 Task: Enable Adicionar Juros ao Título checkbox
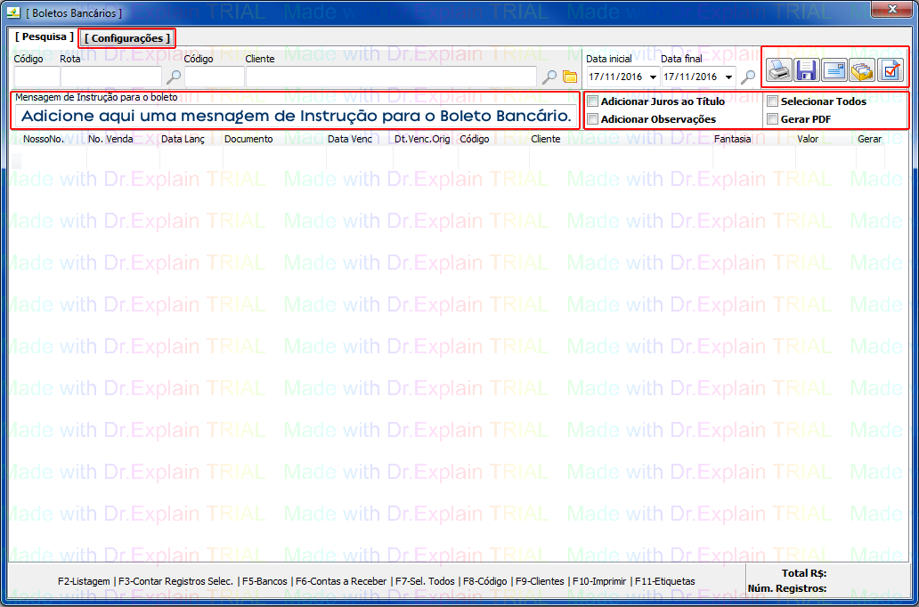tap(593, 101)
